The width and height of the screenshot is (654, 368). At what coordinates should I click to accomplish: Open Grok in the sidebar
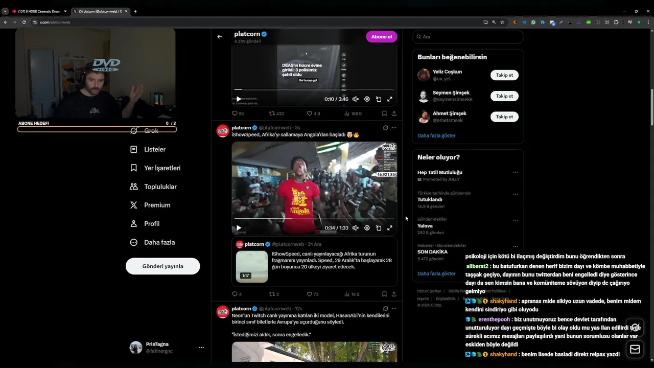(x=145, y=131)
